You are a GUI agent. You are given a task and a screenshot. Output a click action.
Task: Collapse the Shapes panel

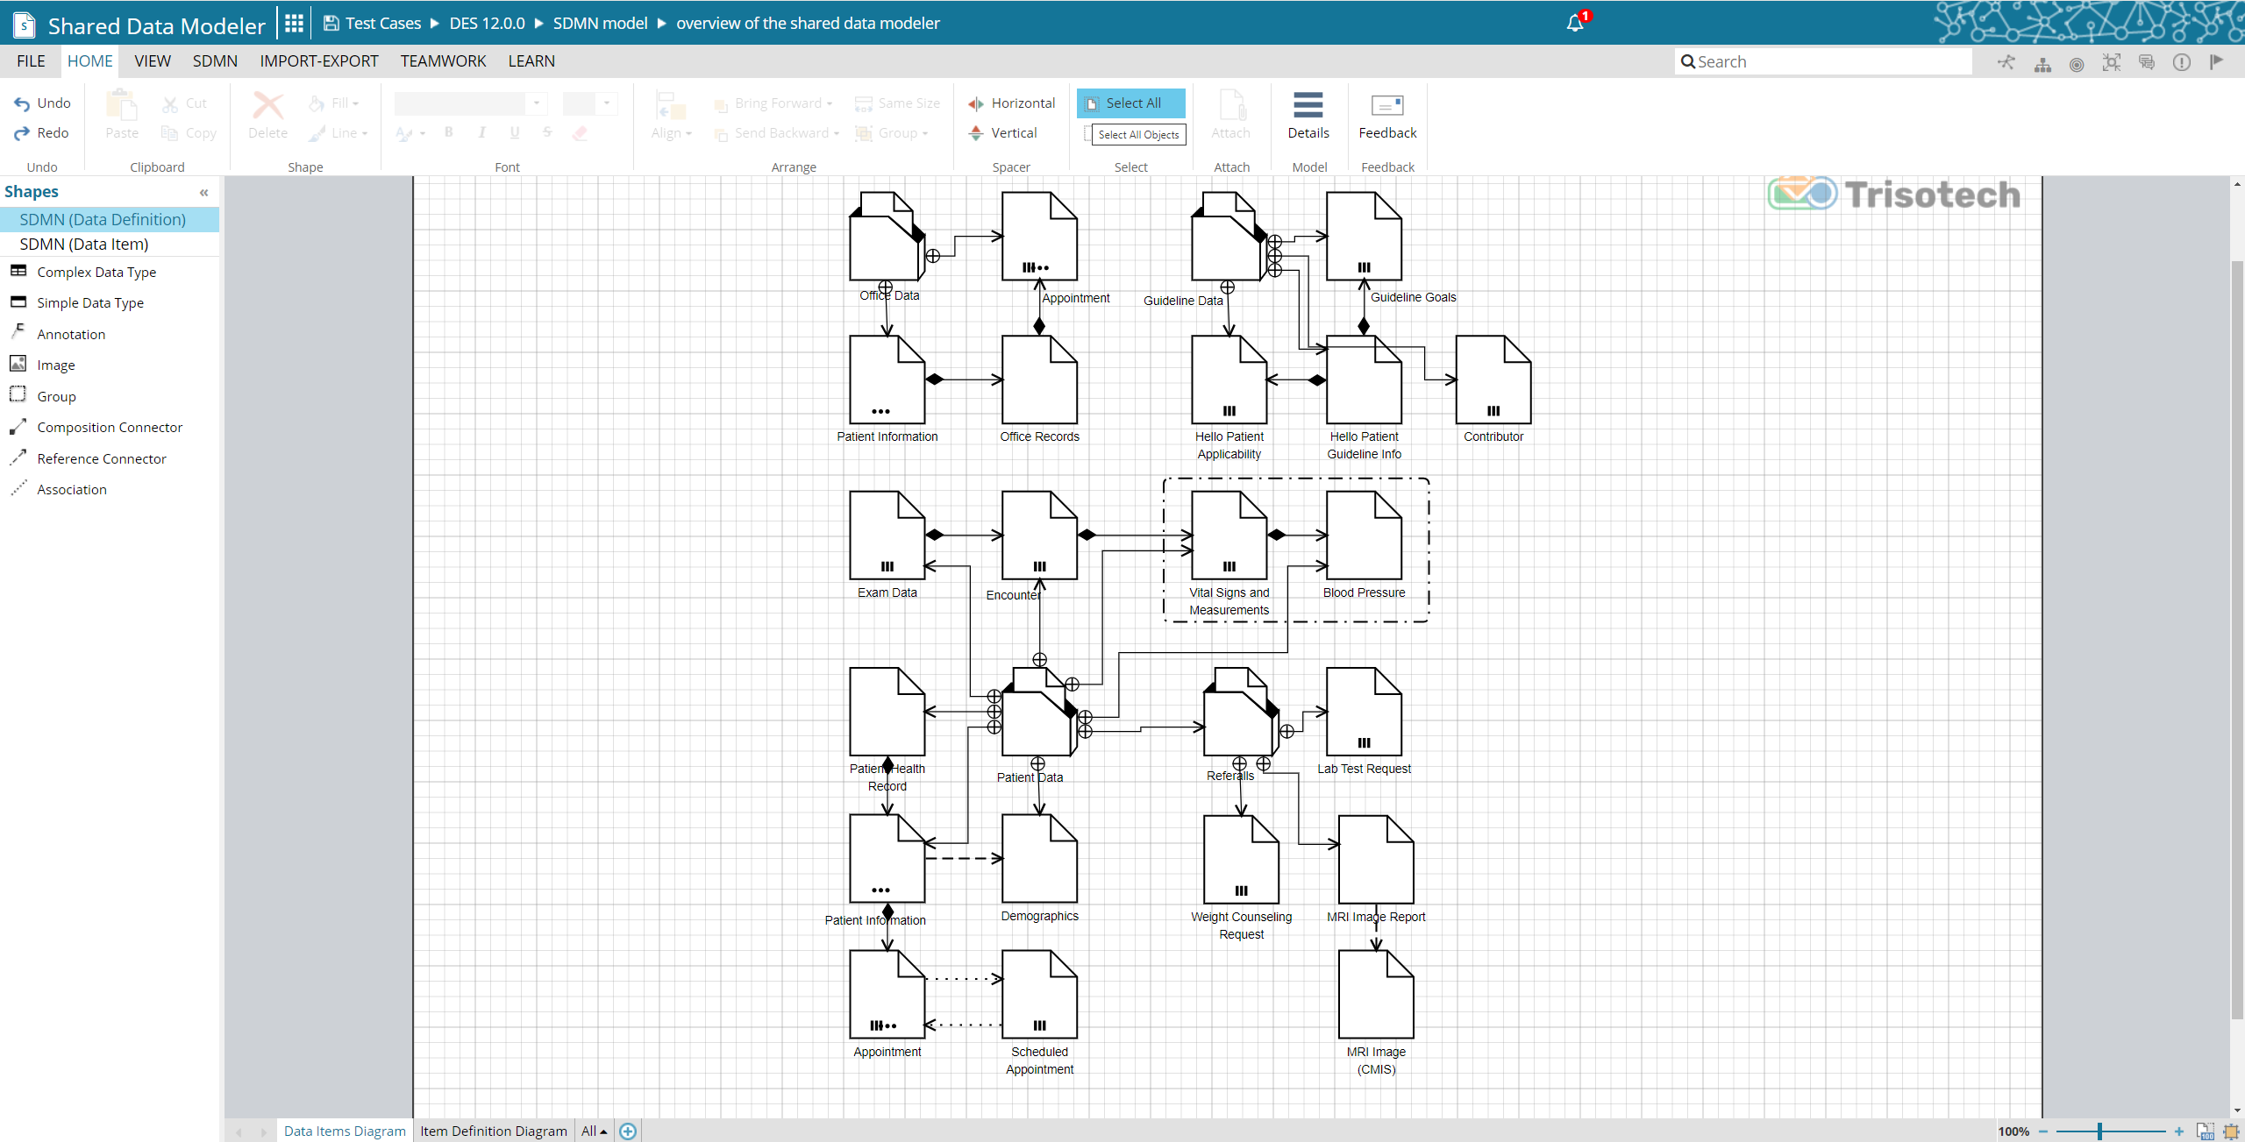point(204,192)
